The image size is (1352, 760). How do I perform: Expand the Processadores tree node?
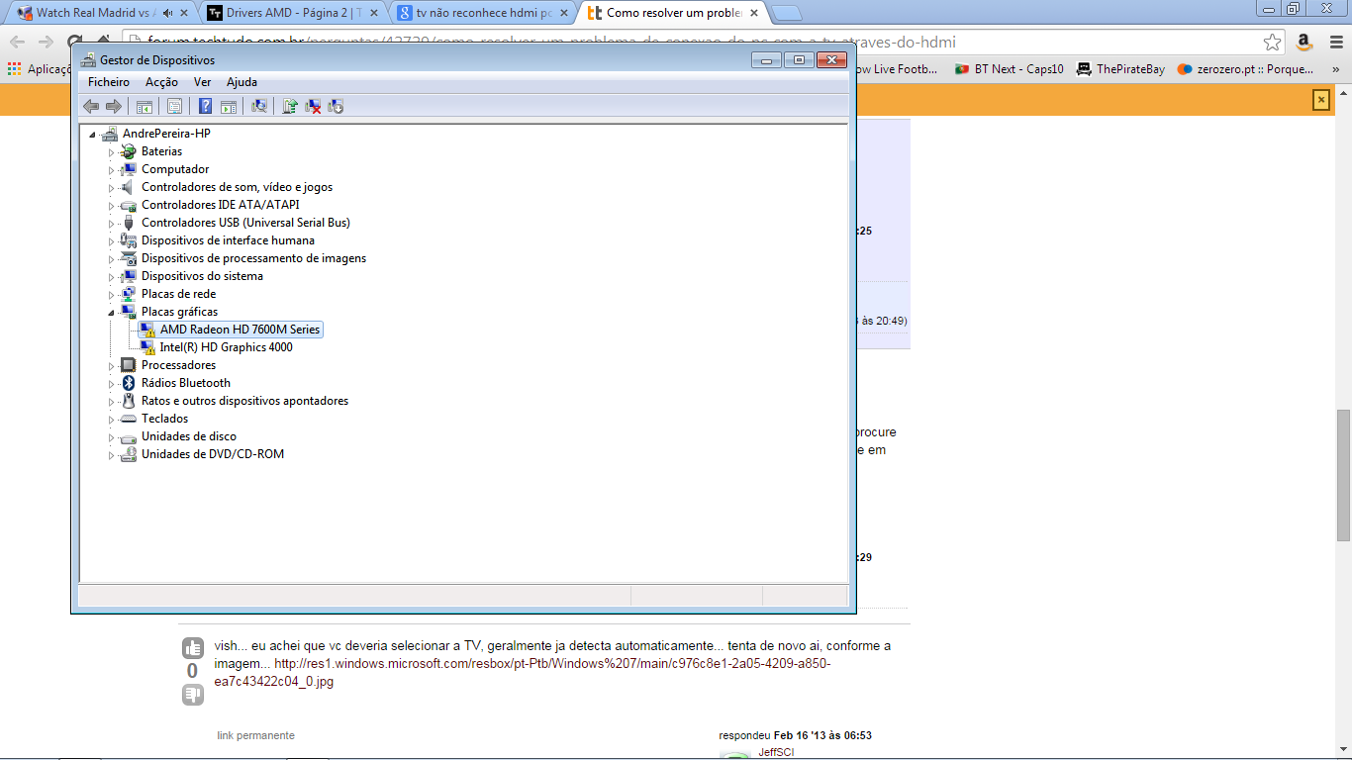click(112, 366)
